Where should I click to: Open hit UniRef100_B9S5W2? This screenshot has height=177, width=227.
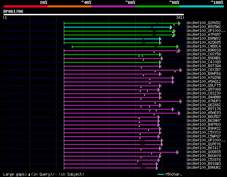(204, 27)
